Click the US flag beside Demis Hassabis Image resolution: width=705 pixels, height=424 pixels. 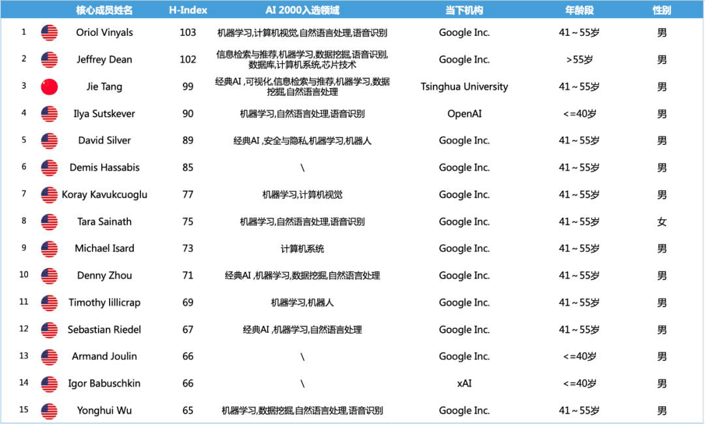coord(50,168)
